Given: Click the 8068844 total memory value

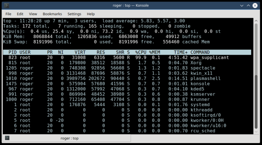Looking at the screenshot, I should click(x=43, y=37).
